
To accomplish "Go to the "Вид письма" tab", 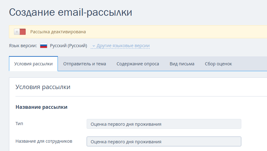I will pyautogui.click(x=182, y=64).
